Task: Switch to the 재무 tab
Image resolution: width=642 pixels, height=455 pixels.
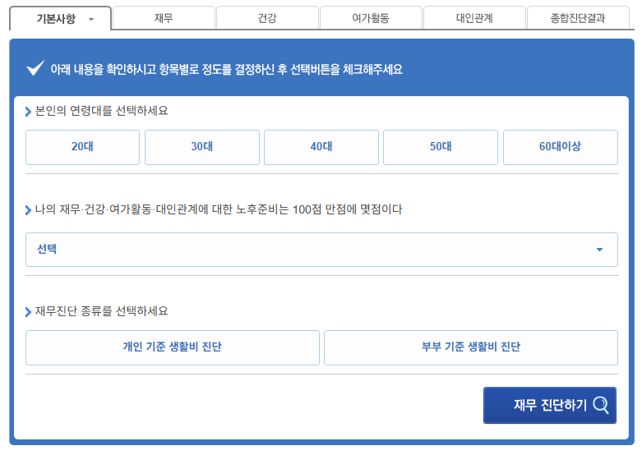Action: (x=164, y=18)
